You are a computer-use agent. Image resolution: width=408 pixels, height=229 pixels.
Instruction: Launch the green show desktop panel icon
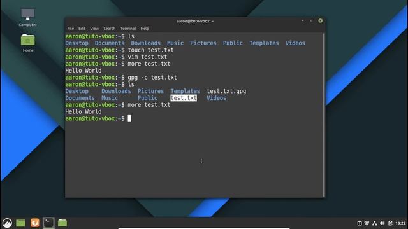20,223
